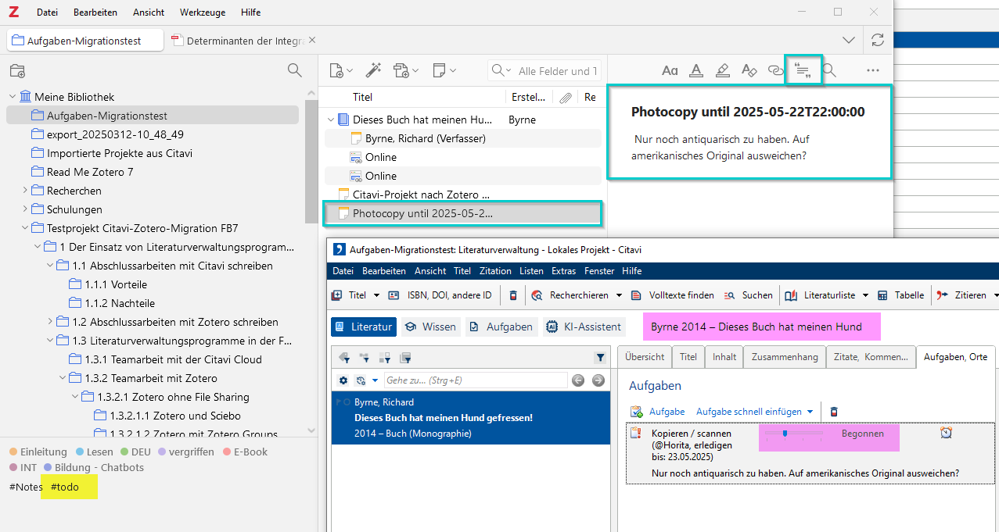999x532 pixels.
Task: Click the red trash icon beside 'Aufgabe schnell einfügen'
Action: [x=834, y=412]
